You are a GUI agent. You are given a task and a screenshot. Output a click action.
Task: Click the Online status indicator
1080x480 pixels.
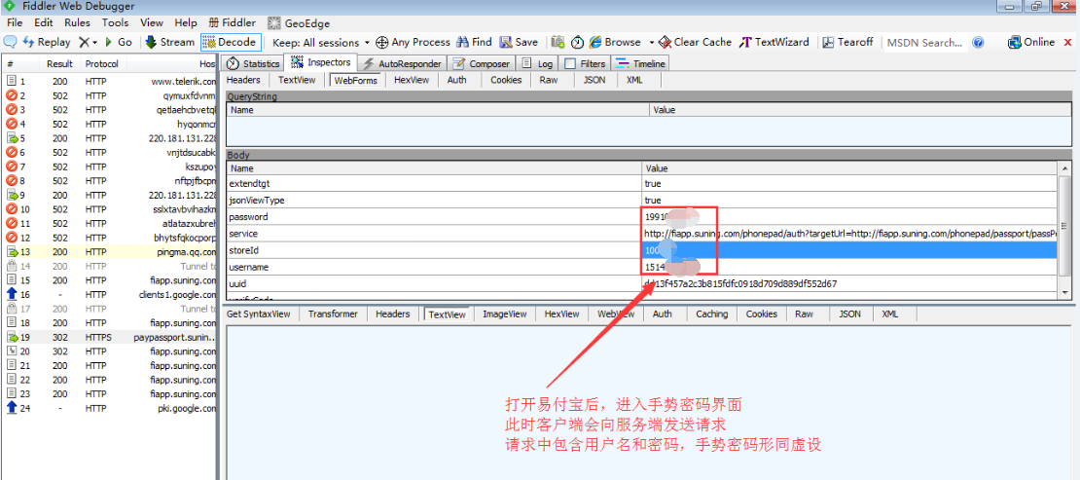[1031, 42]
